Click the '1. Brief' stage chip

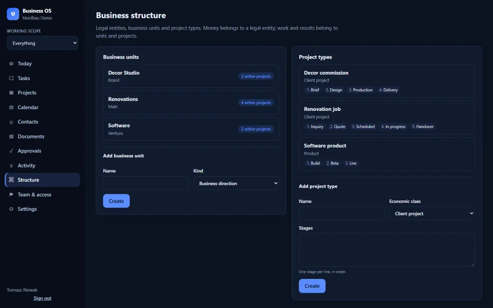(x=313, y=90)
